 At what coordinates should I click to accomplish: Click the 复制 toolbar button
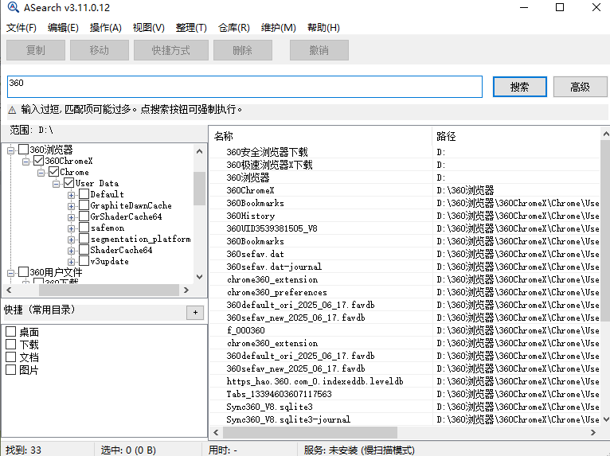pyautogui.click(x=35, y=50)
